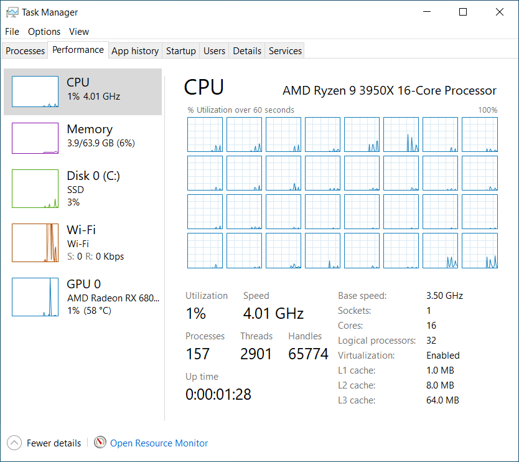Click the Sockets value 1
519x462 pixels.
429,310
